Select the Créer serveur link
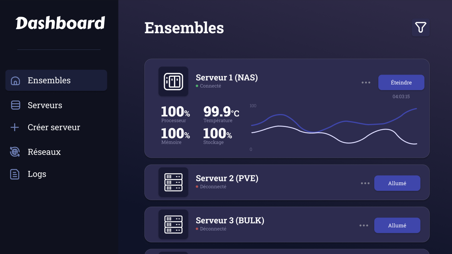The width and height of the screenshot is (452, 254). 54,127
